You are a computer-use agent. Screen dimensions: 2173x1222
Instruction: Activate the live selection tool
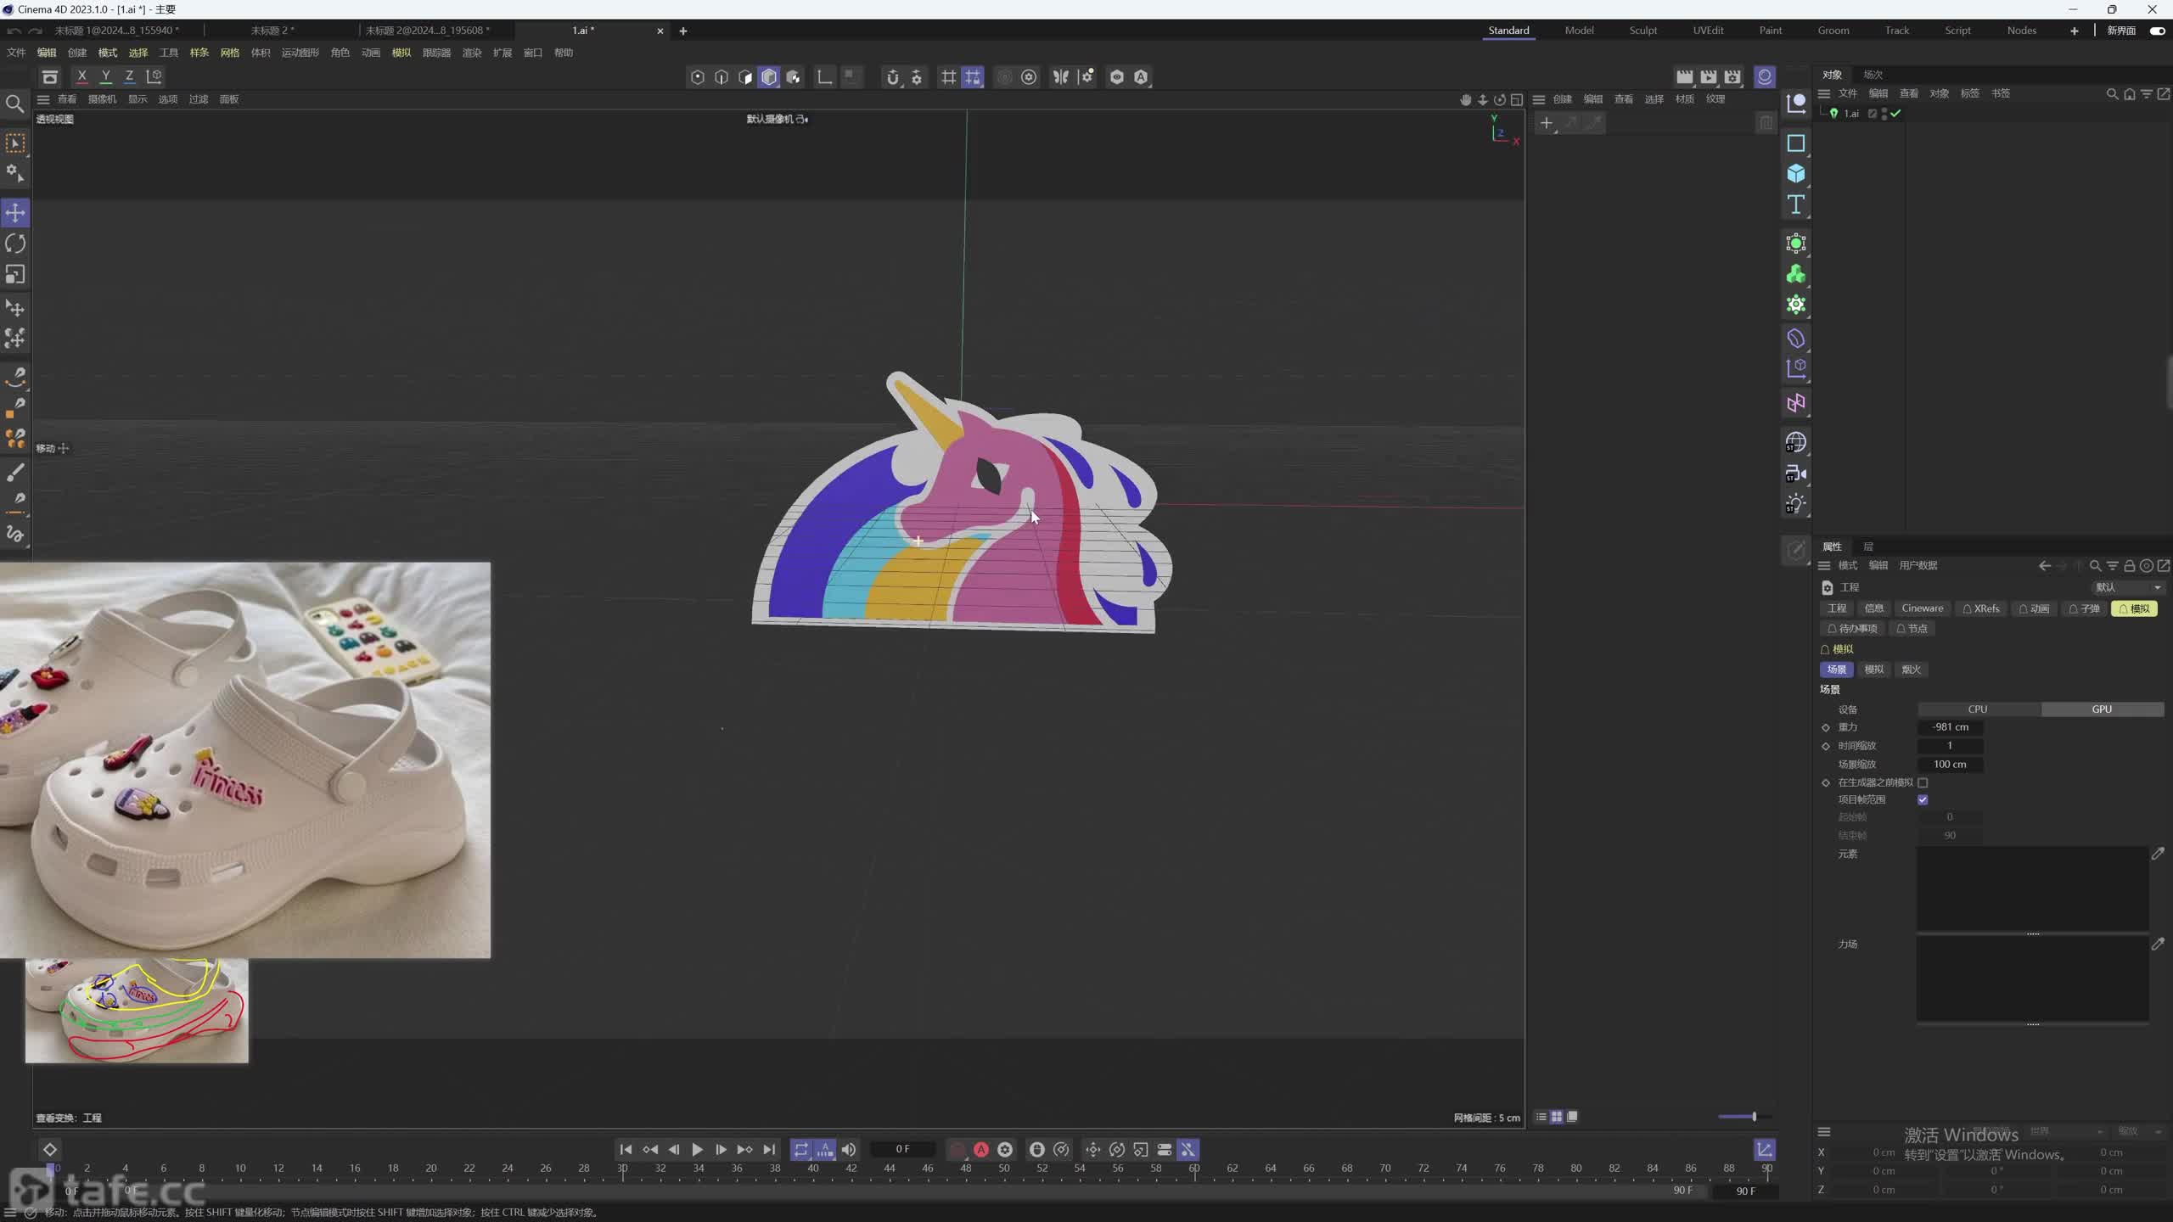pos(15,143)
